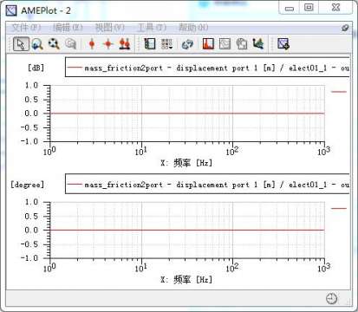Click the axis curve tool icon
Screen dimensions: 358x312
258,44
